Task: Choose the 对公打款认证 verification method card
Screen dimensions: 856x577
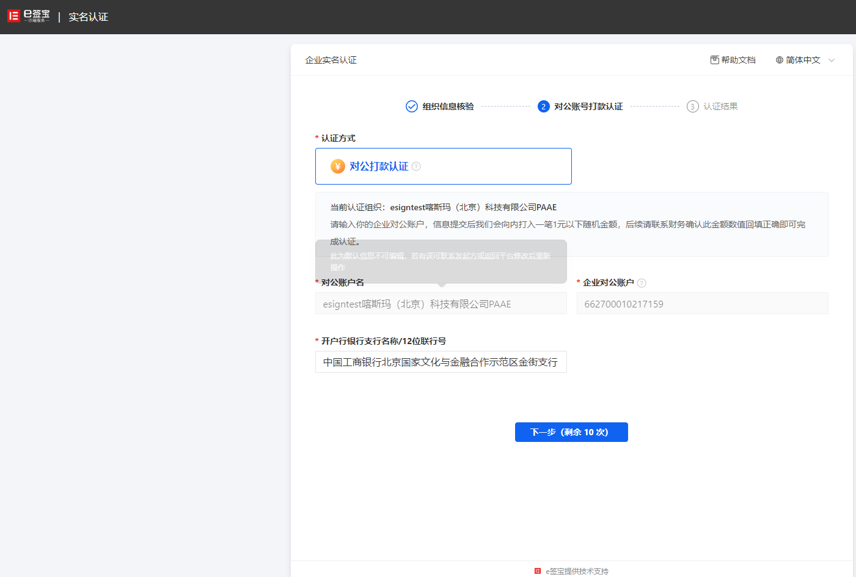Action: pos(443,166)
